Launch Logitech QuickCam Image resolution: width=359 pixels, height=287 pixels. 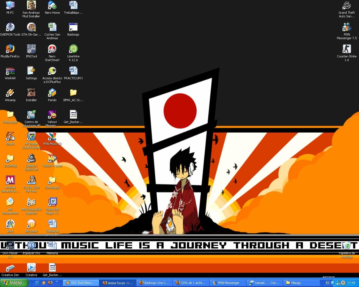tap(31, 162)
